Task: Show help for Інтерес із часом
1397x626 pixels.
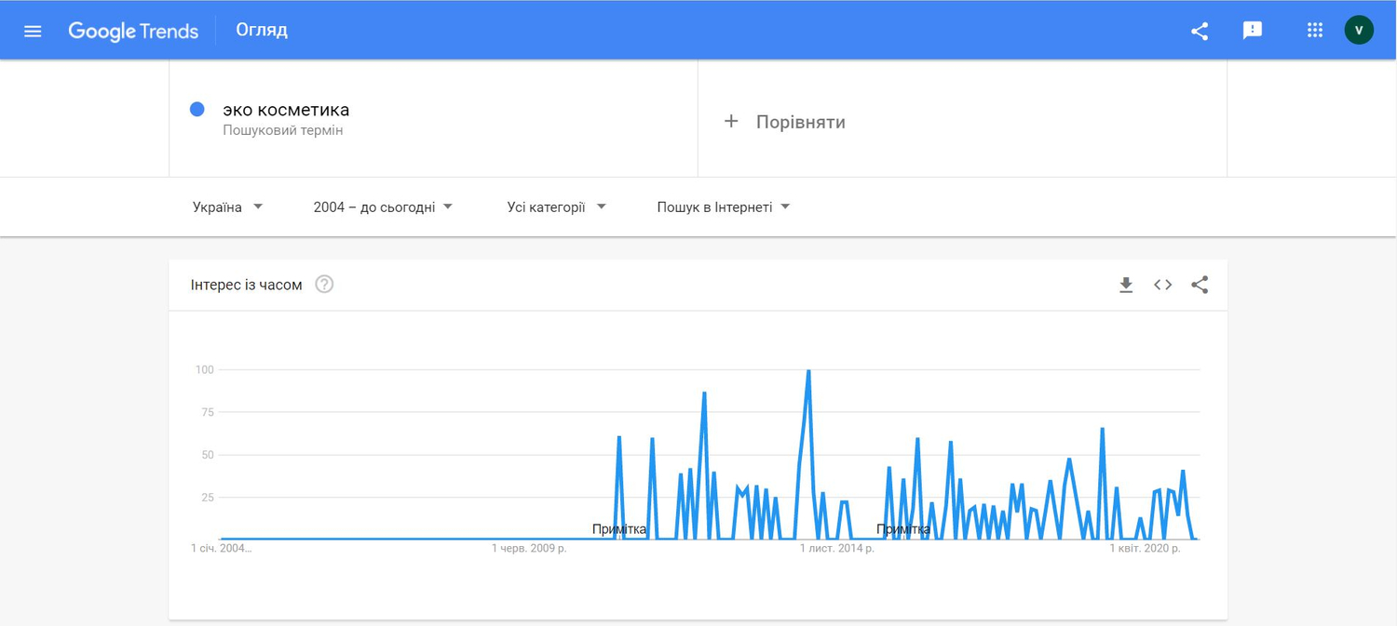Action: pos(324,285)
